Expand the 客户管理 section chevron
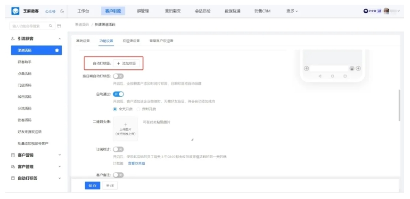 coord(60,167)
